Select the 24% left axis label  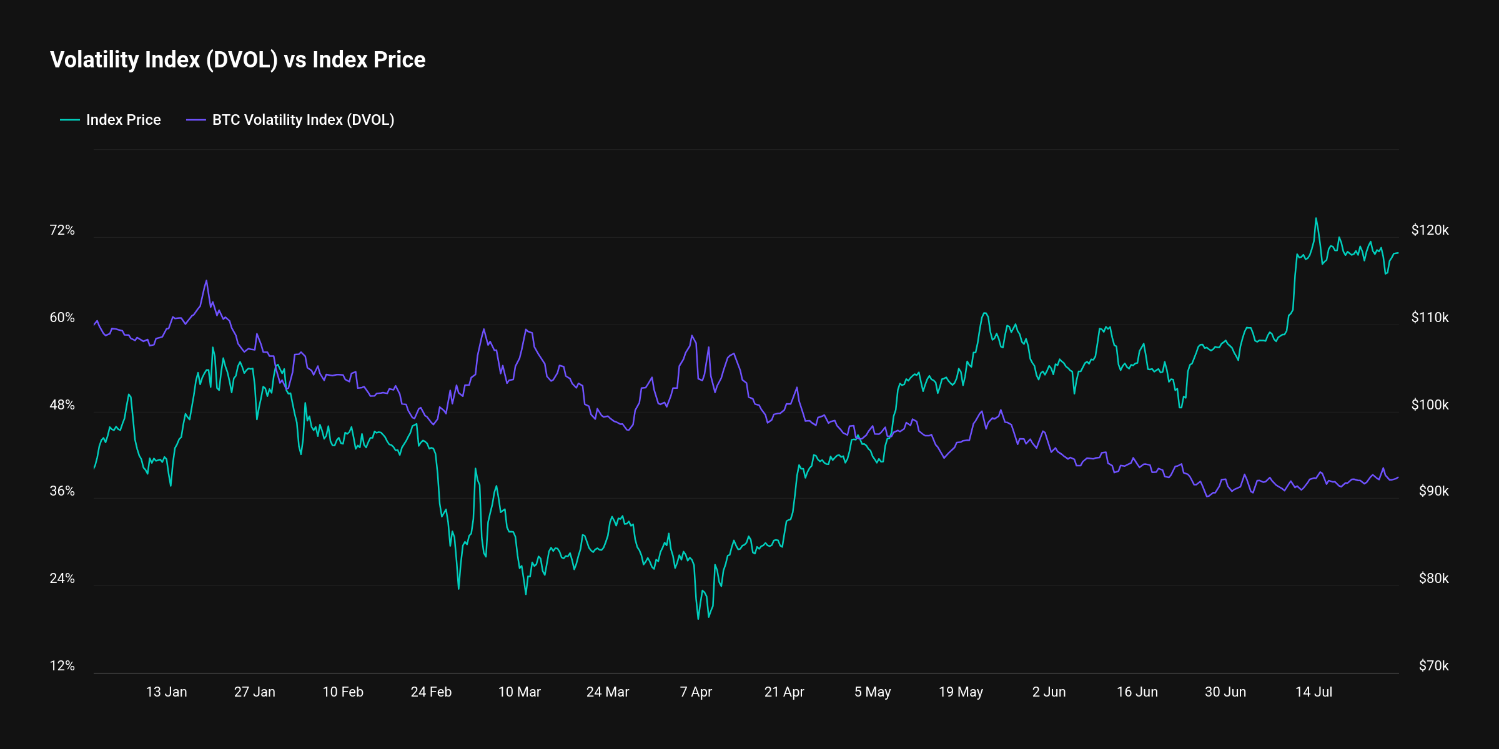[x=62, y=579]
